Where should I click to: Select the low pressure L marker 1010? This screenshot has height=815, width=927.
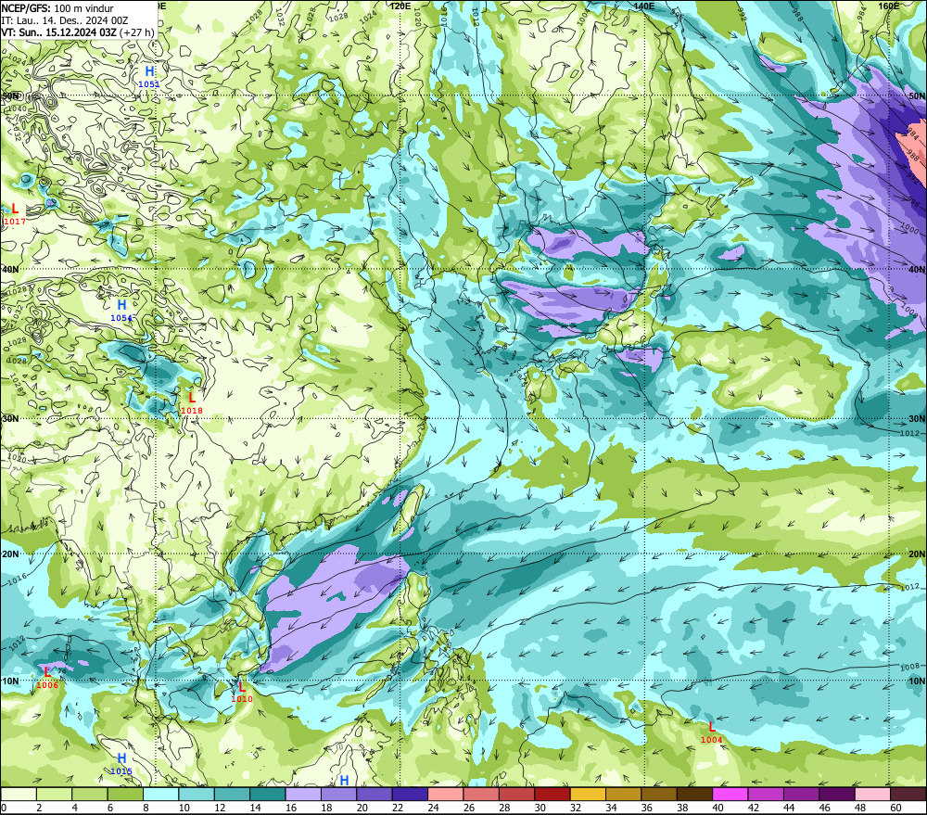pos(242,687)
